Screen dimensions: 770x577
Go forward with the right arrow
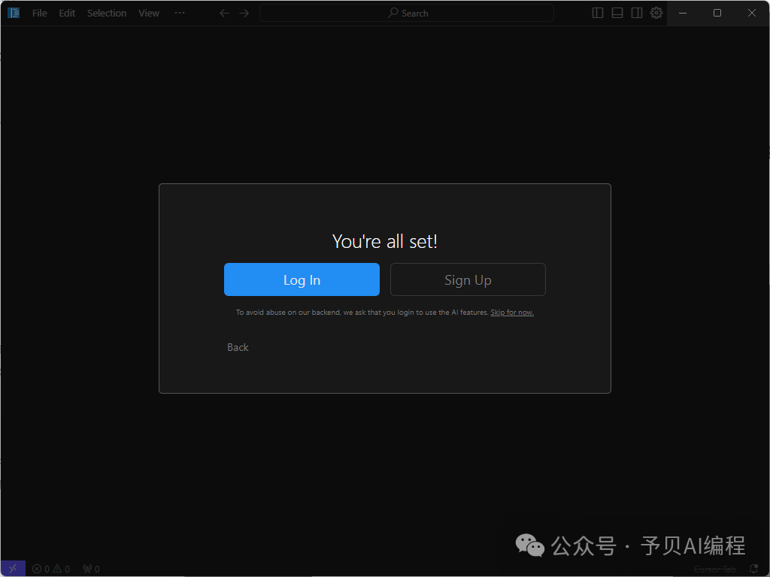244,14
